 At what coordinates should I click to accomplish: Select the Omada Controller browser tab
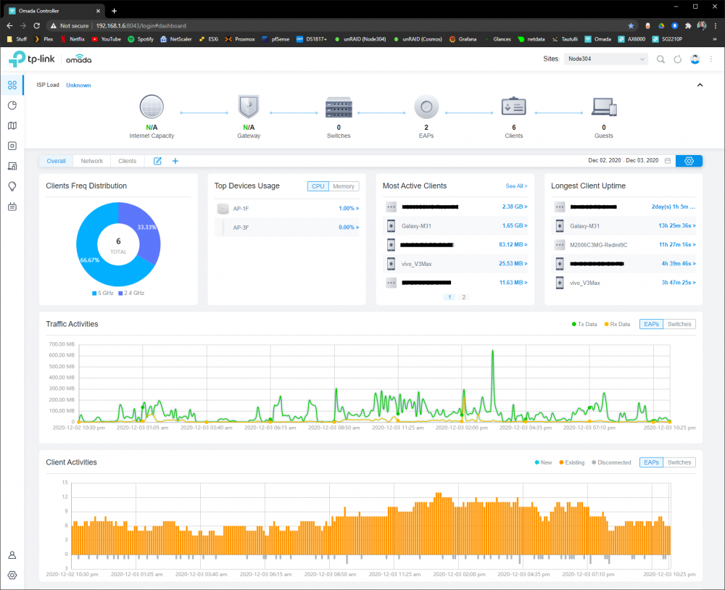pos(54,11)
